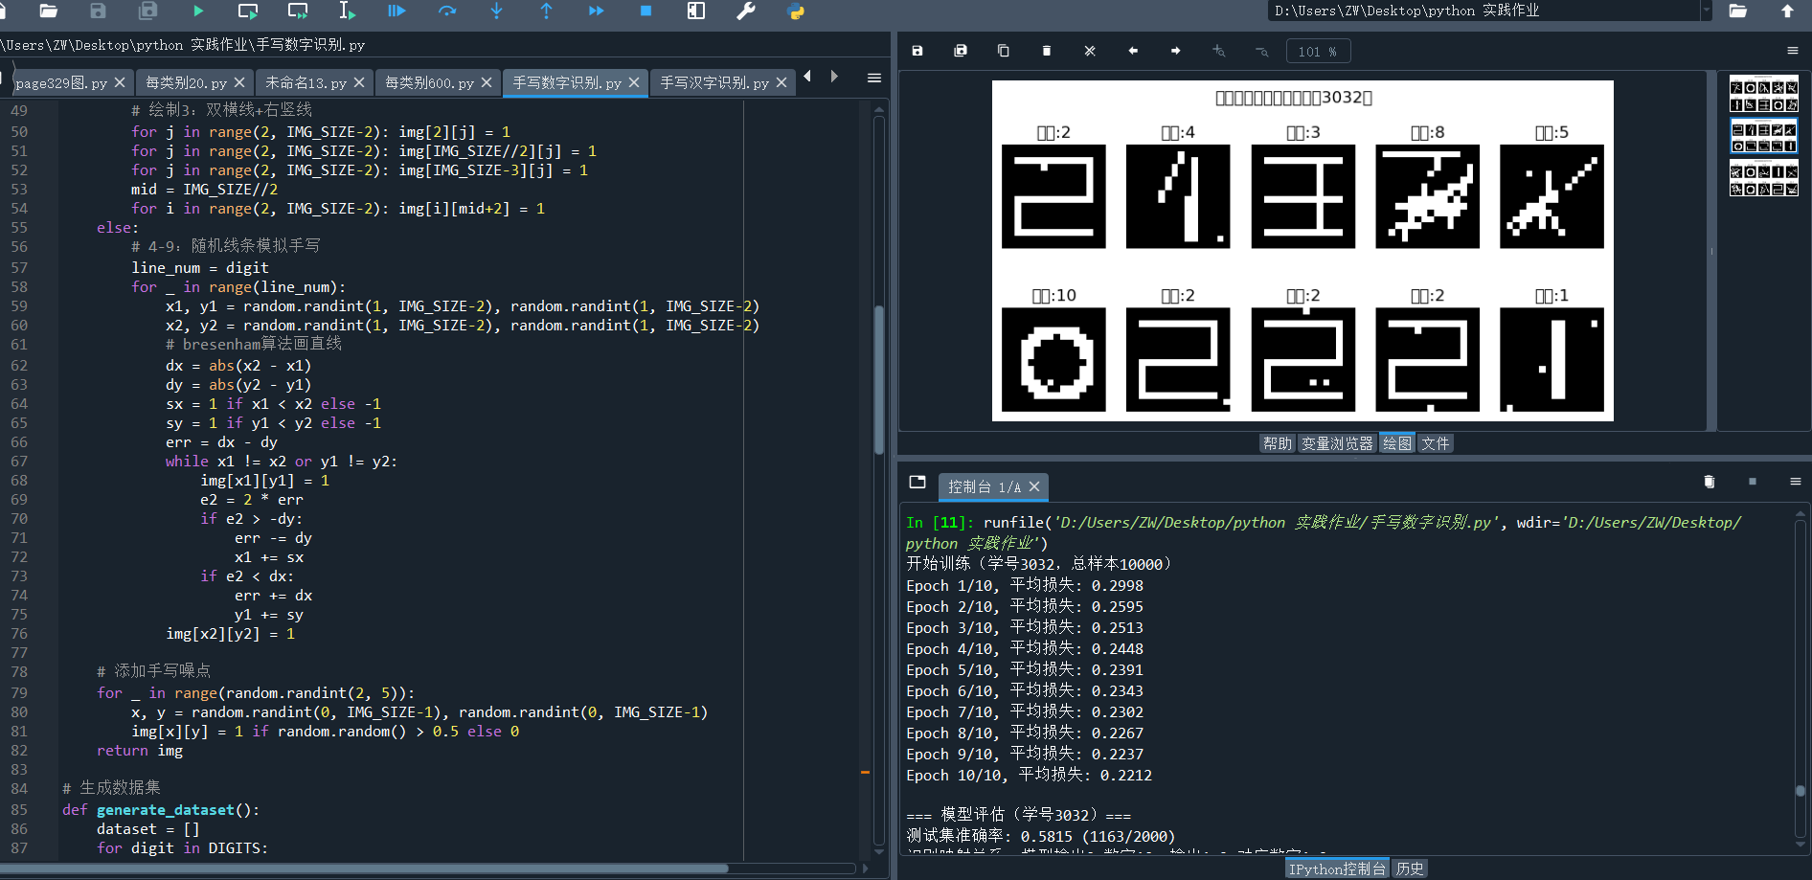Copy the plot to clipboard

coord(1004,51)
